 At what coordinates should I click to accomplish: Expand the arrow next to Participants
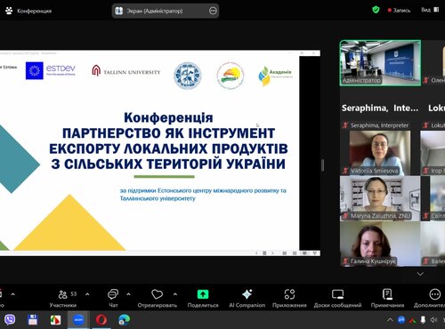click(87, 294)
